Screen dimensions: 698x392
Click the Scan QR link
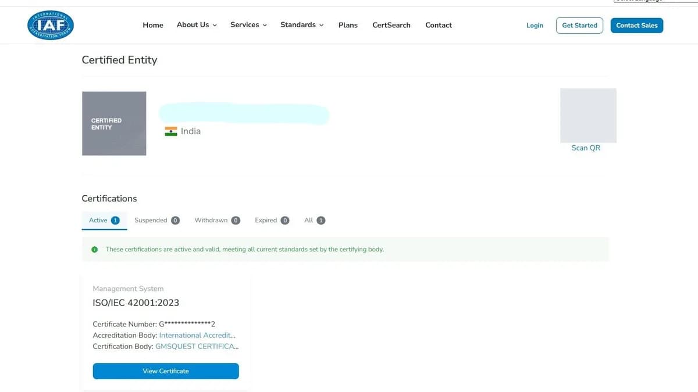pyautogui.click(x=586, y=148)
